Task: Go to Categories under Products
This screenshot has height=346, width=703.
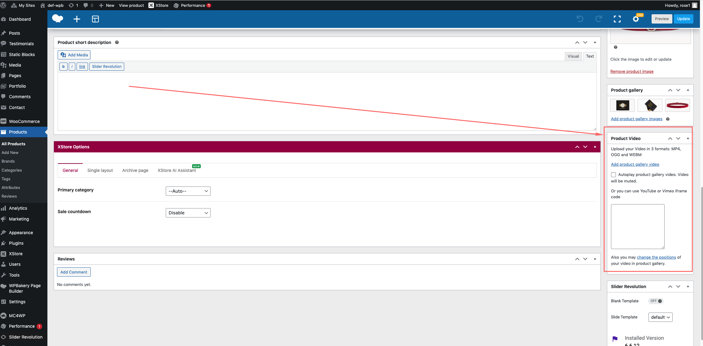Action: point(11,170)
